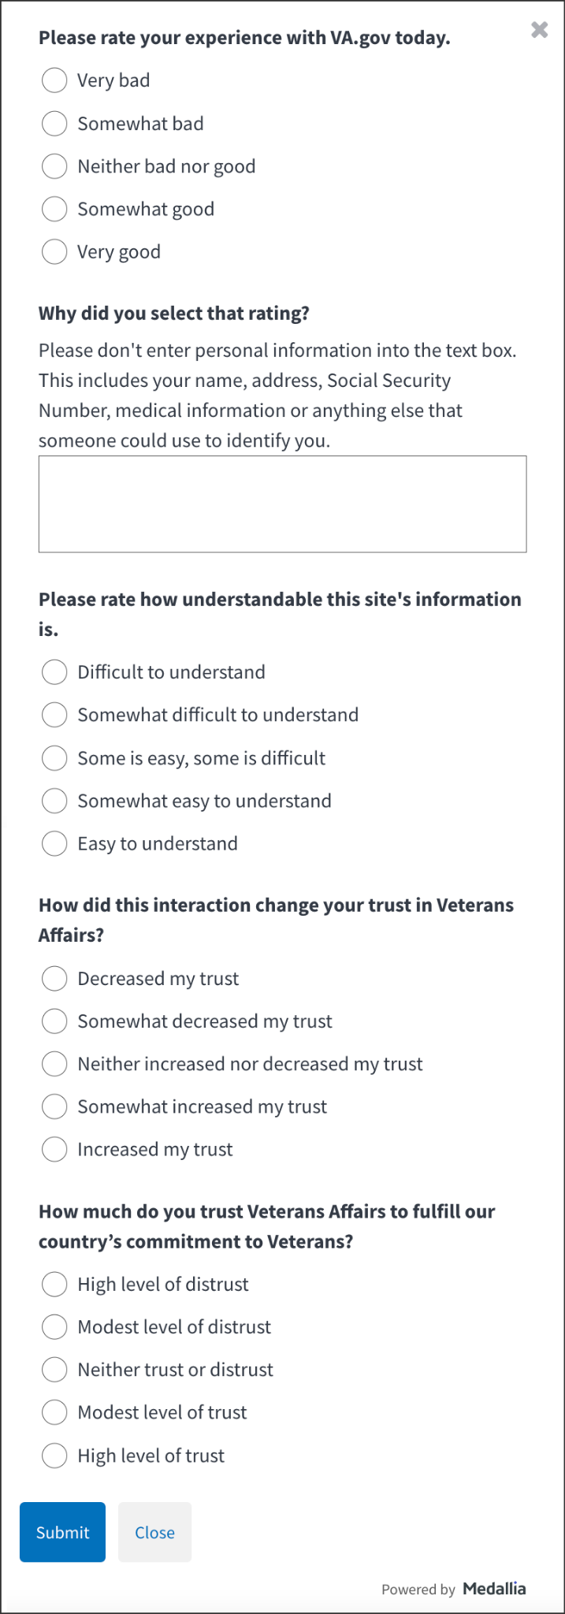Select the Very bad rating

[54, 80]
